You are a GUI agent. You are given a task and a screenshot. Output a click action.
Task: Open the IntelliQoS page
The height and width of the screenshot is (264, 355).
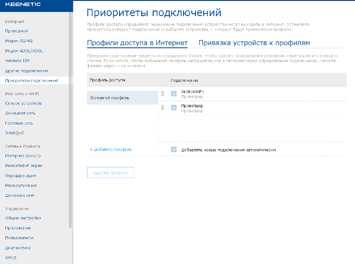pos(15,133)
